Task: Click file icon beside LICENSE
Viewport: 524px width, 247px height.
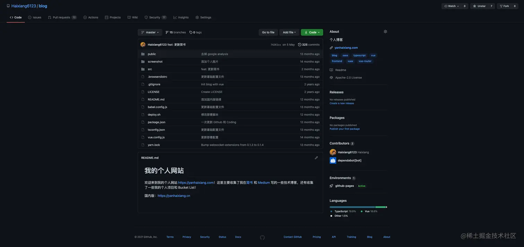Action: [143, 92]
